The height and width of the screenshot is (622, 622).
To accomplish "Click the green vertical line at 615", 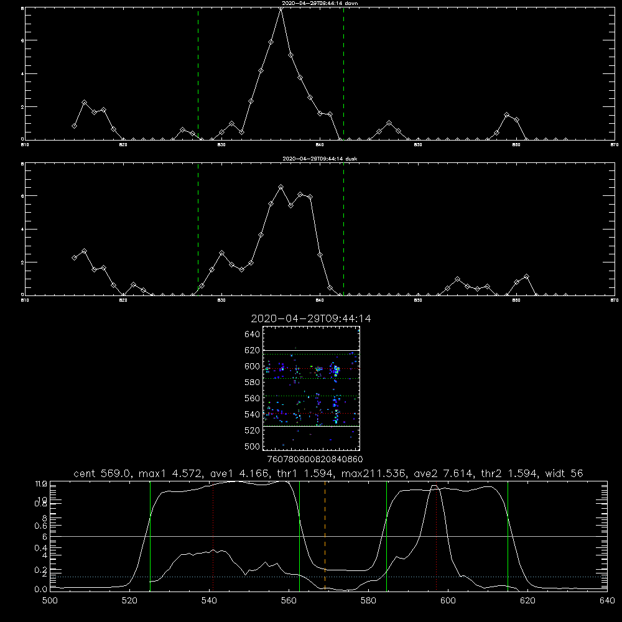I will pyautogui.click(x=508, y=536).
